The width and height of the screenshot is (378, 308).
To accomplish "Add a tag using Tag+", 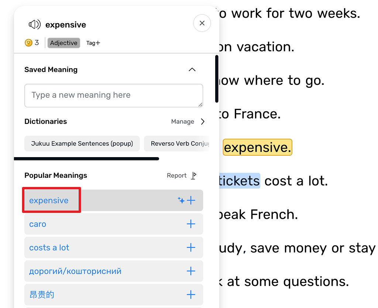I will [93, 43].
